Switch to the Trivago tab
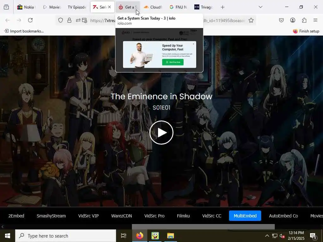323x242 pixels. point(203,7)
